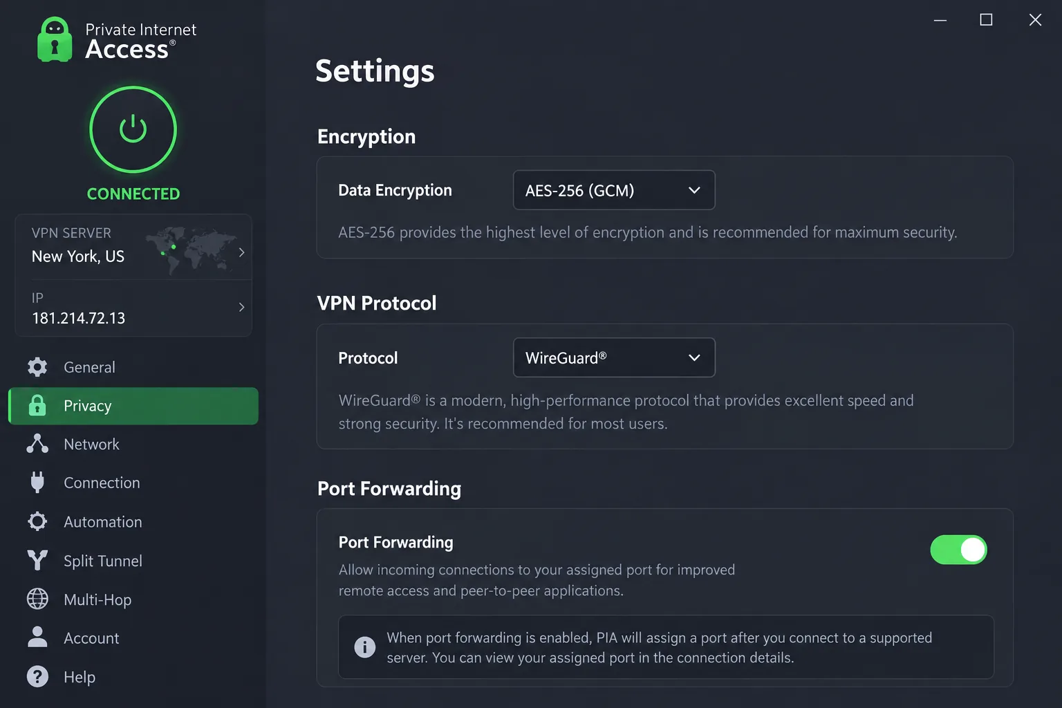Click the Automation cog icon
The height and width of the screenshot is (708, 1062).
37,521
